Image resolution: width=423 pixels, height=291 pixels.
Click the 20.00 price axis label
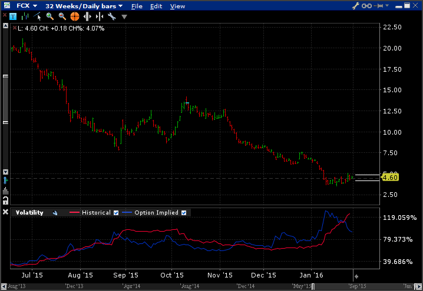392,48
